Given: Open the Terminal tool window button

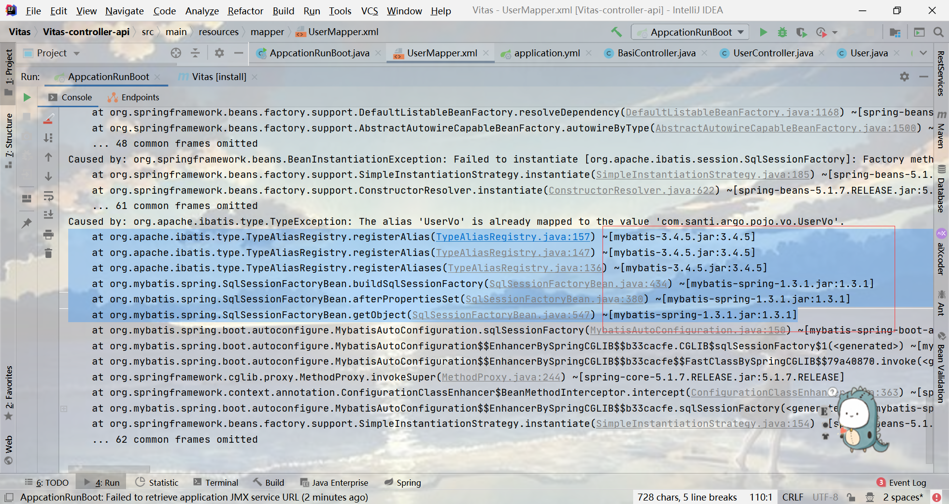Looking at the screenshot, I should [x=216, y=483].
